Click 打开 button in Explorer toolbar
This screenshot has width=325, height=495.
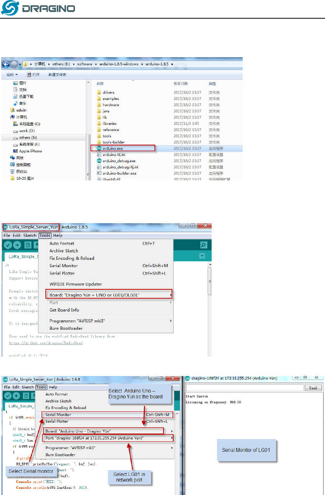click(x=33, y=75)
